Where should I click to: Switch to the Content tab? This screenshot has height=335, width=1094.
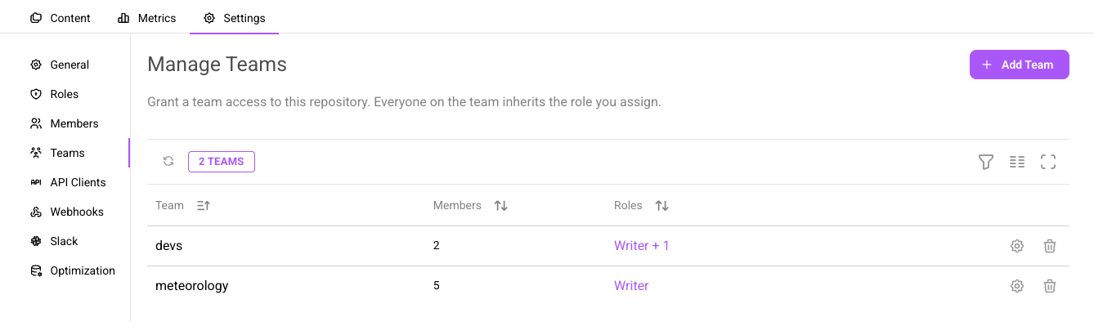pyautogui.click(x=61, y=18)
